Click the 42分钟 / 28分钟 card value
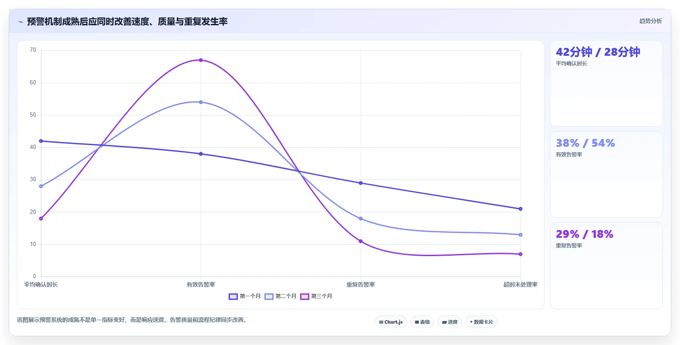 tap(598, 52)
